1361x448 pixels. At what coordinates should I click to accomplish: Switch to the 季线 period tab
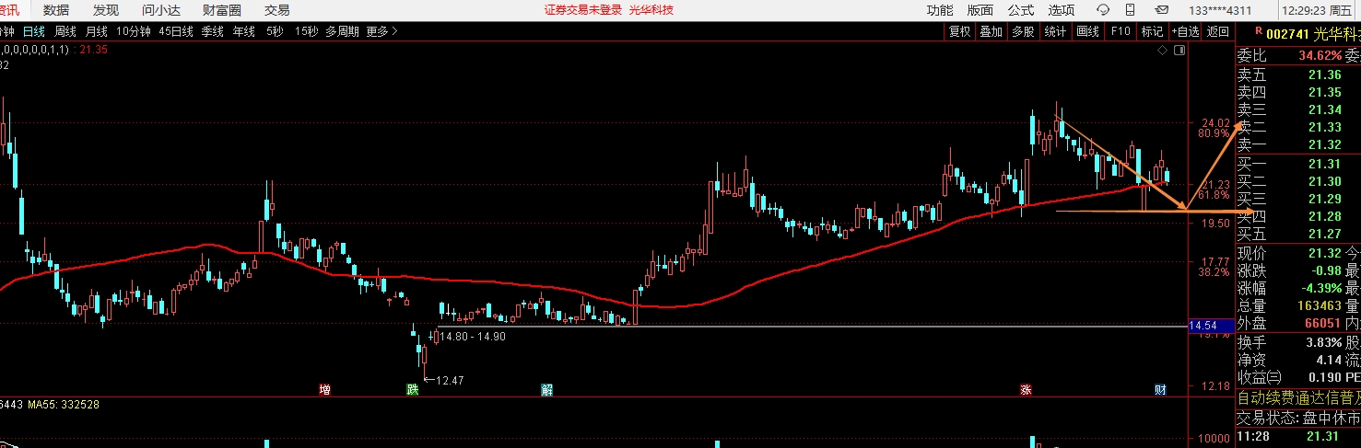(x=213, y=31)
